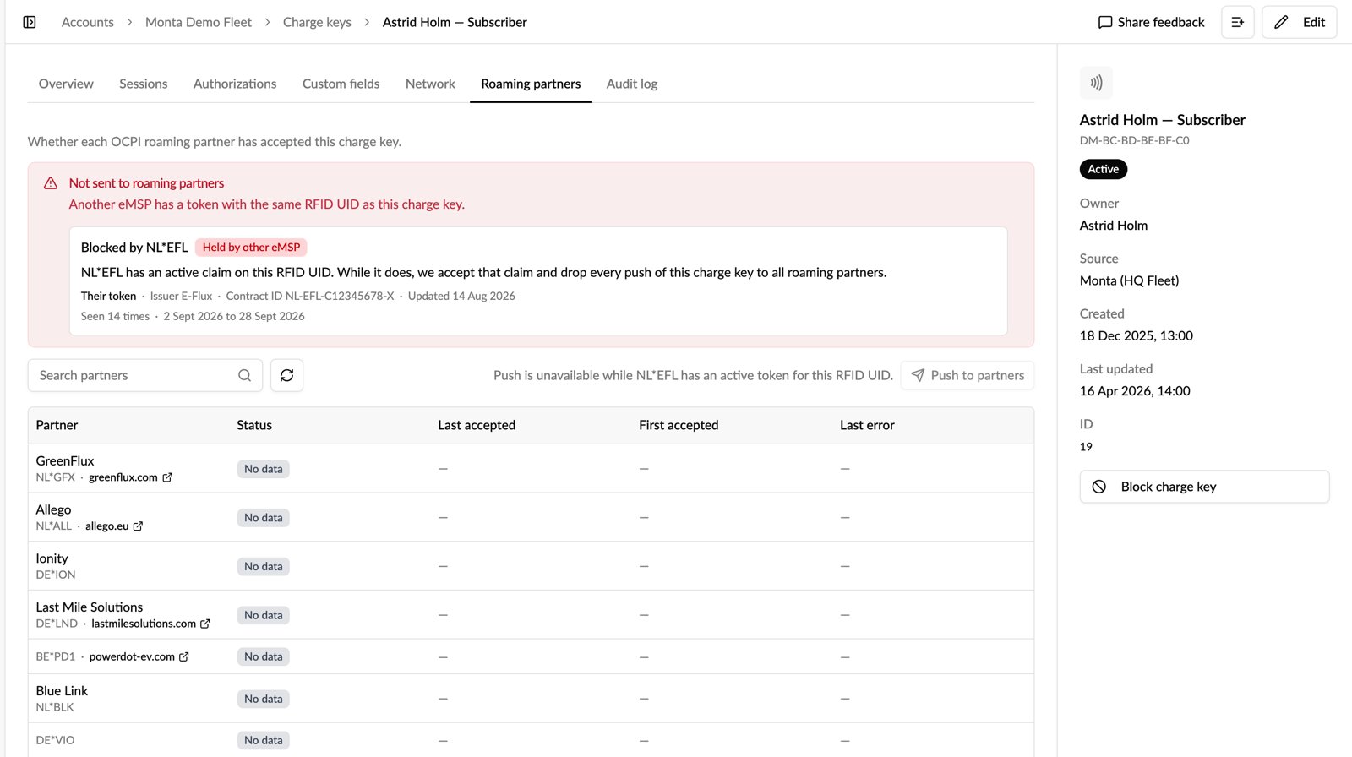Click Block charge key button
This screenshot has height=757, width=1352.
1204,487
